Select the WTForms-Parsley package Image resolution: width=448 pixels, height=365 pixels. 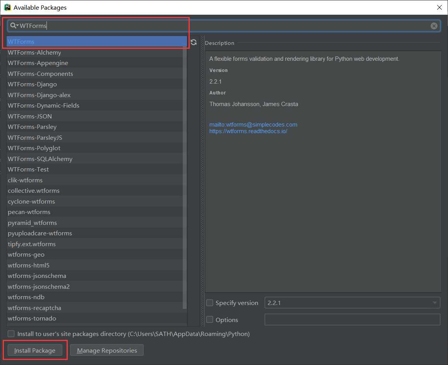pyautogui.click(x=94, y=127)
